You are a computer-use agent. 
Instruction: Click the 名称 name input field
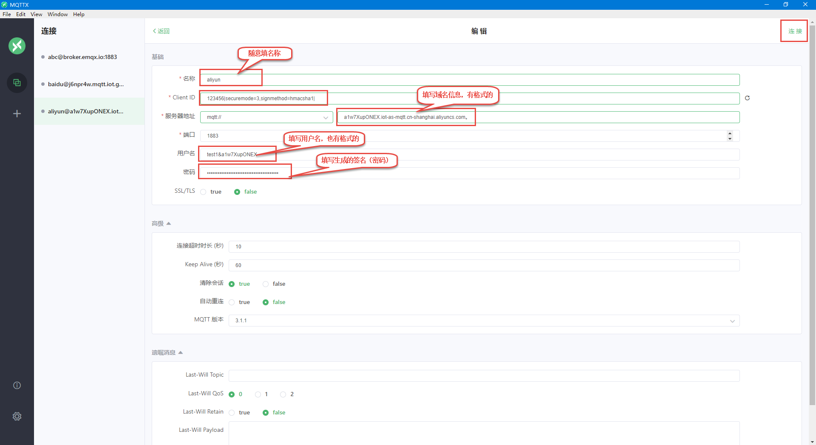[470, 80]
